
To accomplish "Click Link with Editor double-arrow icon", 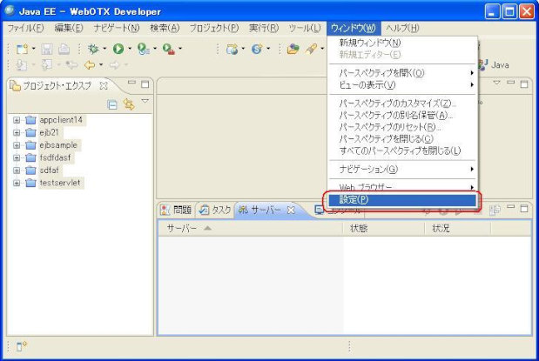I will coord(129,104).
